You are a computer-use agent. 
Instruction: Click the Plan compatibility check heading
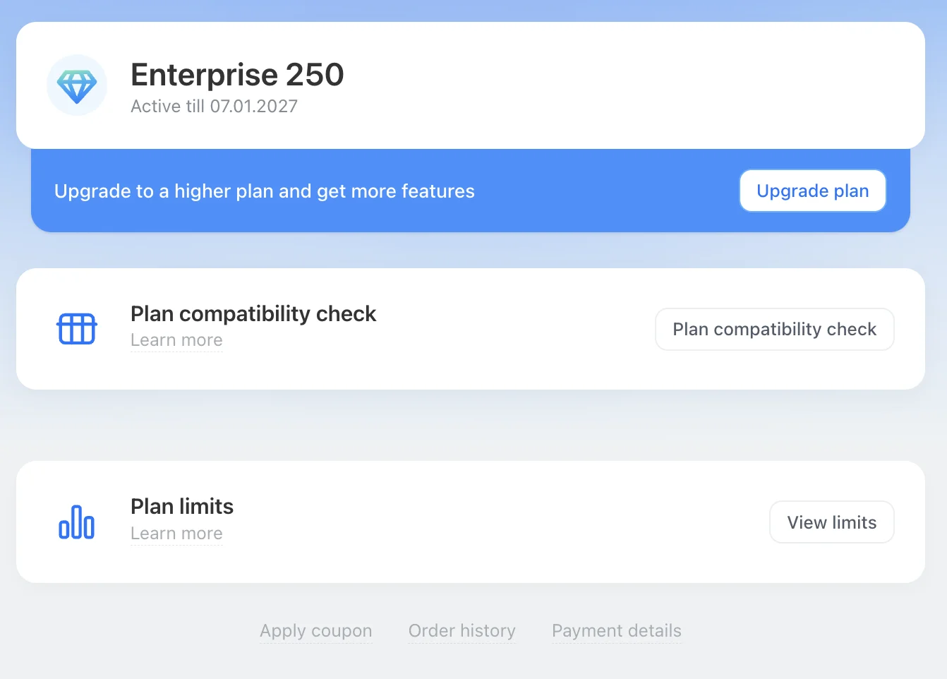tap(253, 313)
